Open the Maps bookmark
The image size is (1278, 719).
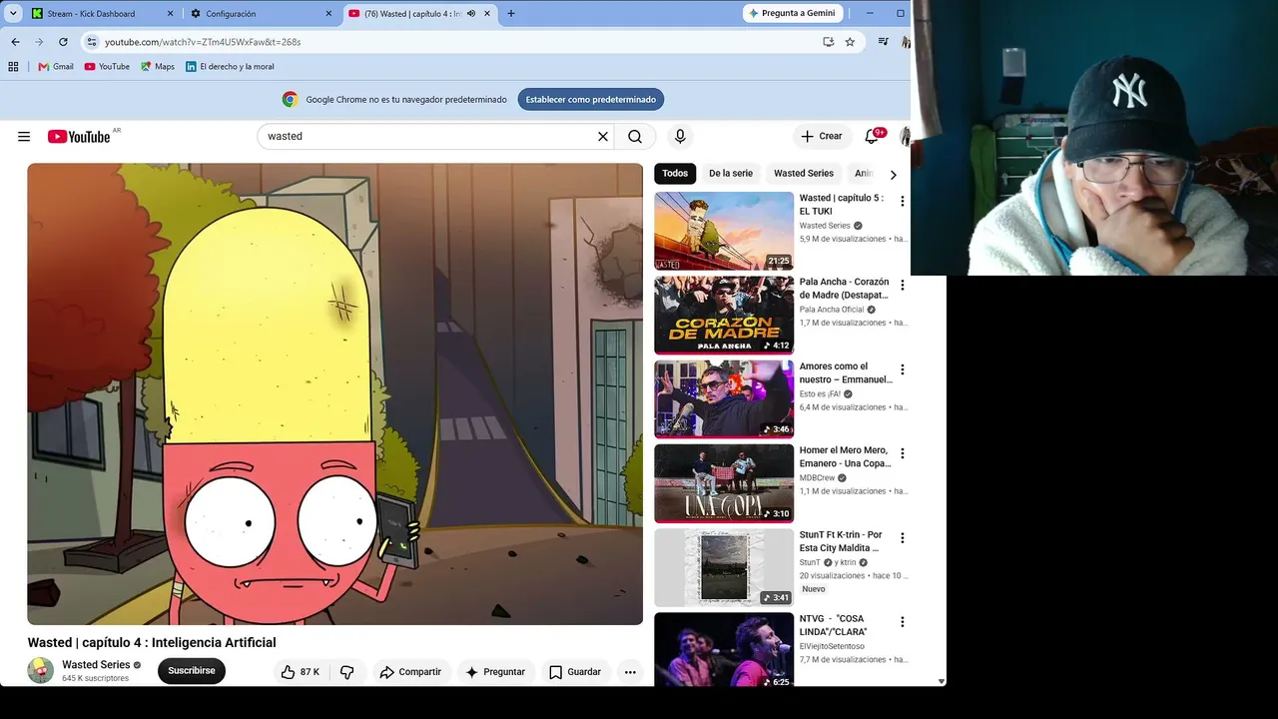[158, 67]
